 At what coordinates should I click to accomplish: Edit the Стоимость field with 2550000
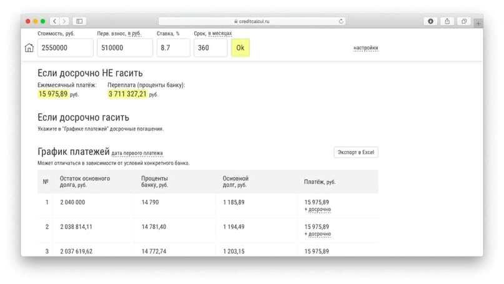(65, 47)
